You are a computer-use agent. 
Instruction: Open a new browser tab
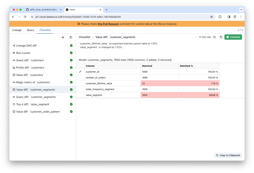[106, 10]
